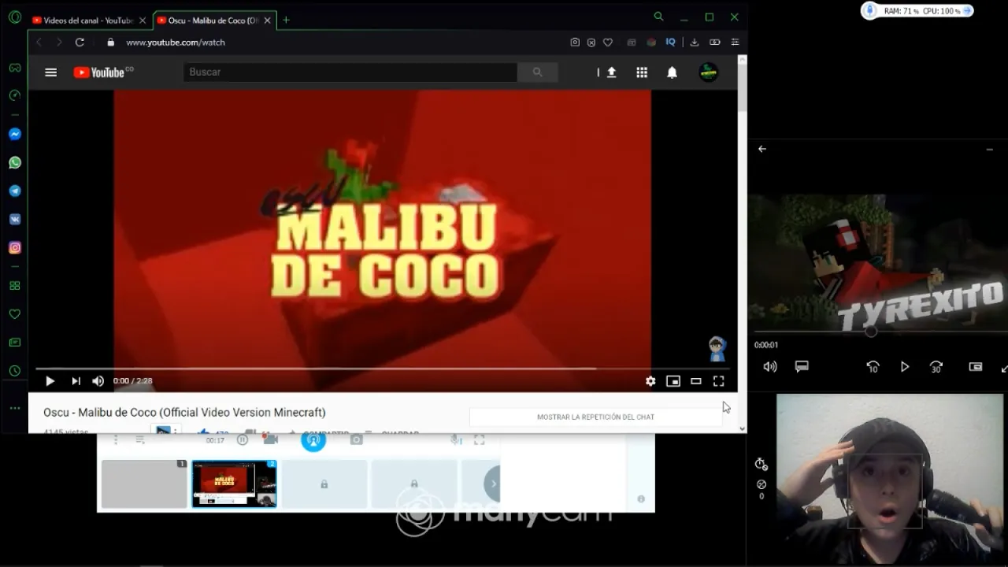Image resolution: width=1008 pixels, height=567 pixels.
Task: Toggle mini view in Movies player
Action: coord(976,367)
